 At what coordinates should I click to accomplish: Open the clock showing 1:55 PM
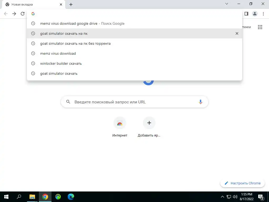(246, 197)
